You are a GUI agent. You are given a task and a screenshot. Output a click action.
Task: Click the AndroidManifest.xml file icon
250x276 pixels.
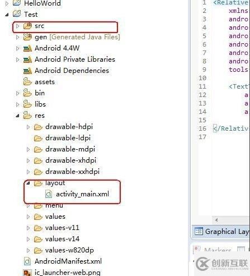(27, 261)
